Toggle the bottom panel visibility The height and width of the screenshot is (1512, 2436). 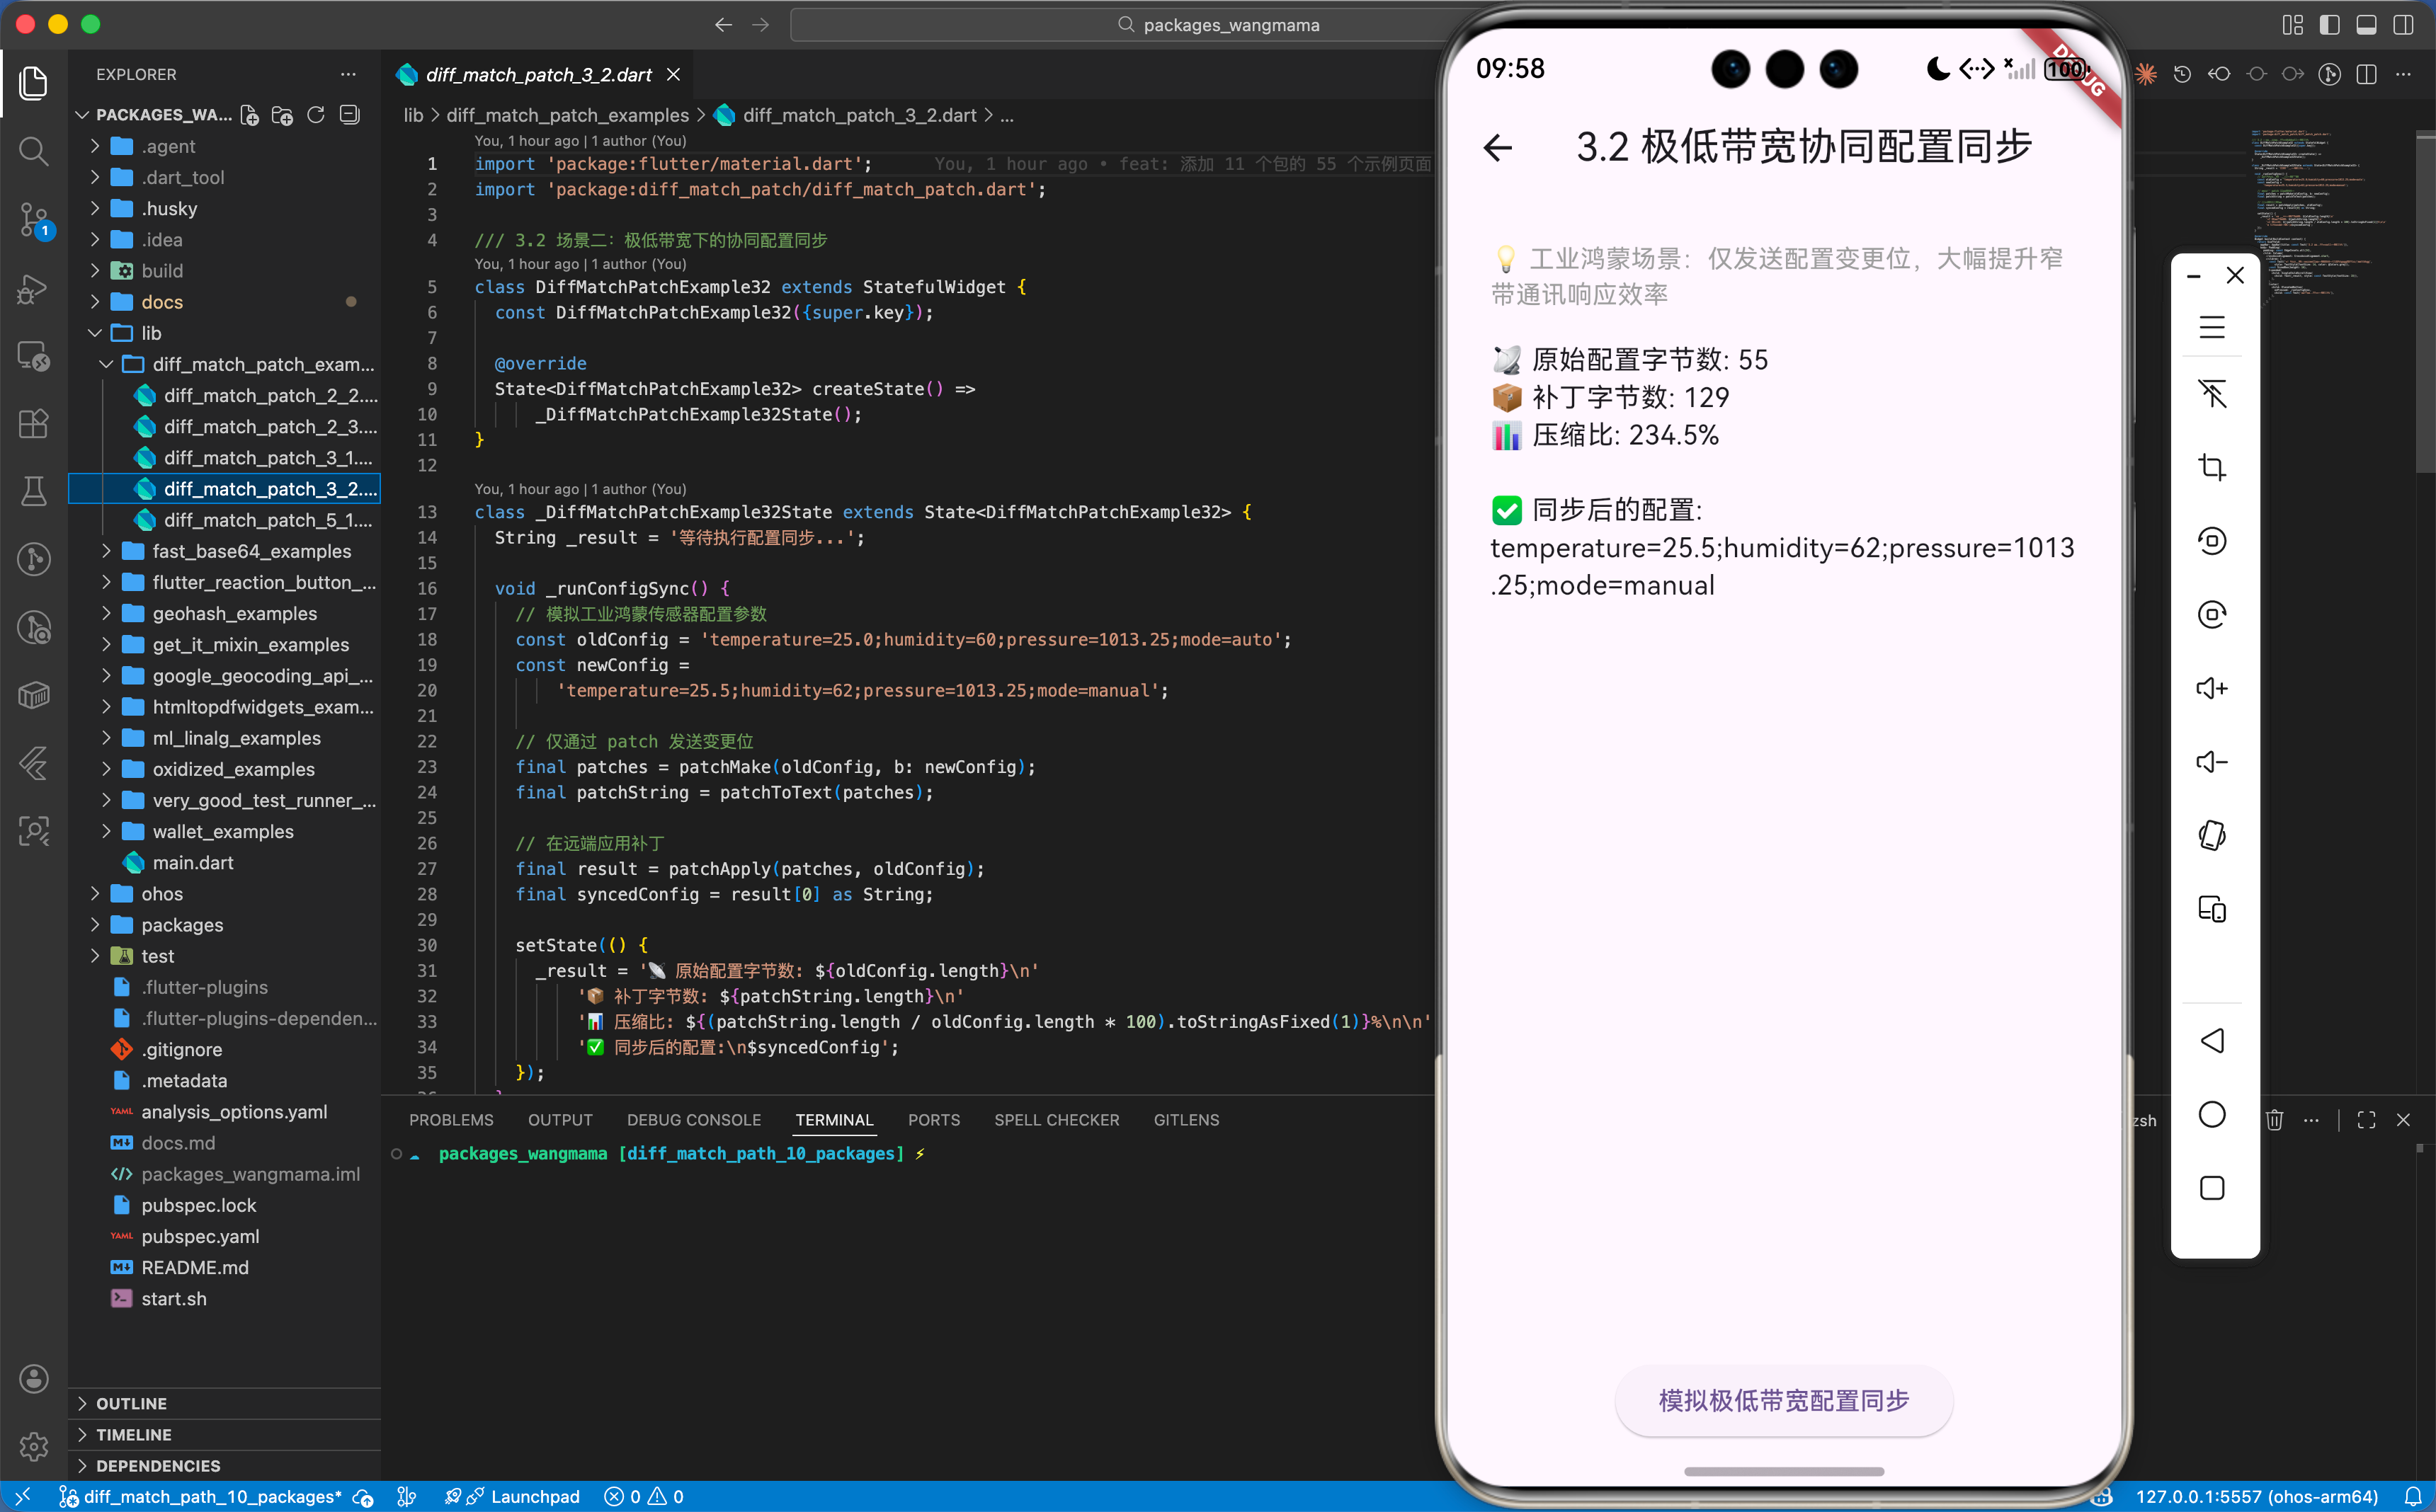coord(2366,24)
